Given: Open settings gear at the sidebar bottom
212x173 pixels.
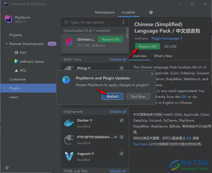Looking at the screenshot, I should (7, 167).
